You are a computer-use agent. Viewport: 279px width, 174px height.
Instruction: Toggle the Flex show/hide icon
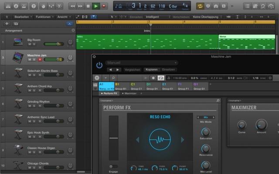[x=85, y=17]
